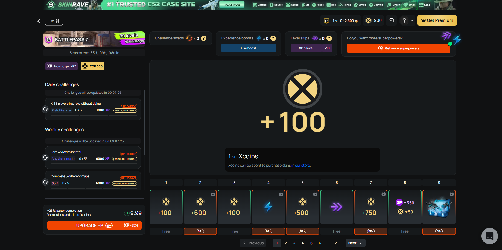The height and width of the screenshot is (250, 502).
Task: Swap the Pistol Retake daily challenge
Action: [45, 109]
